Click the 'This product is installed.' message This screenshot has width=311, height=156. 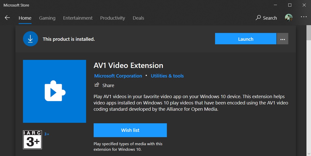tap(69, 39)
